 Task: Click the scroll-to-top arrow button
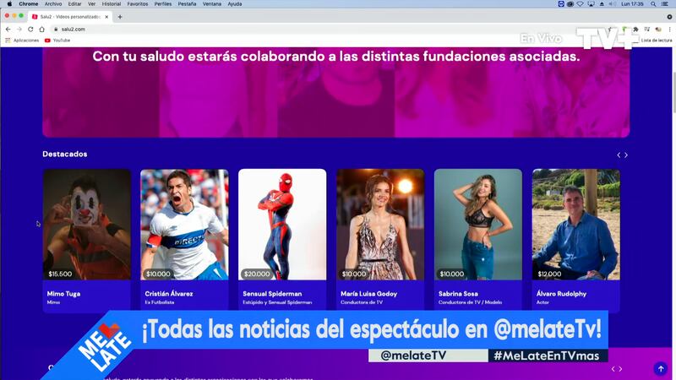(661, 369)
